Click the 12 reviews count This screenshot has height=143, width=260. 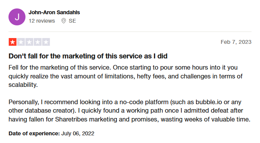pyautogui.click(x=42, y=21)
